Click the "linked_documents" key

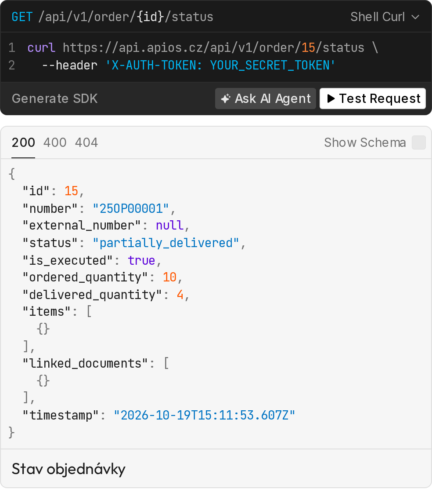click(85, 363)
